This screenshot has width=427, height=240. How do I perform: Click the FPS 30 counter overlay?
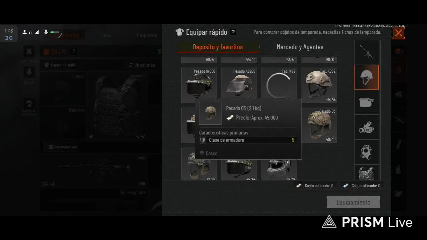coord(9,34)
